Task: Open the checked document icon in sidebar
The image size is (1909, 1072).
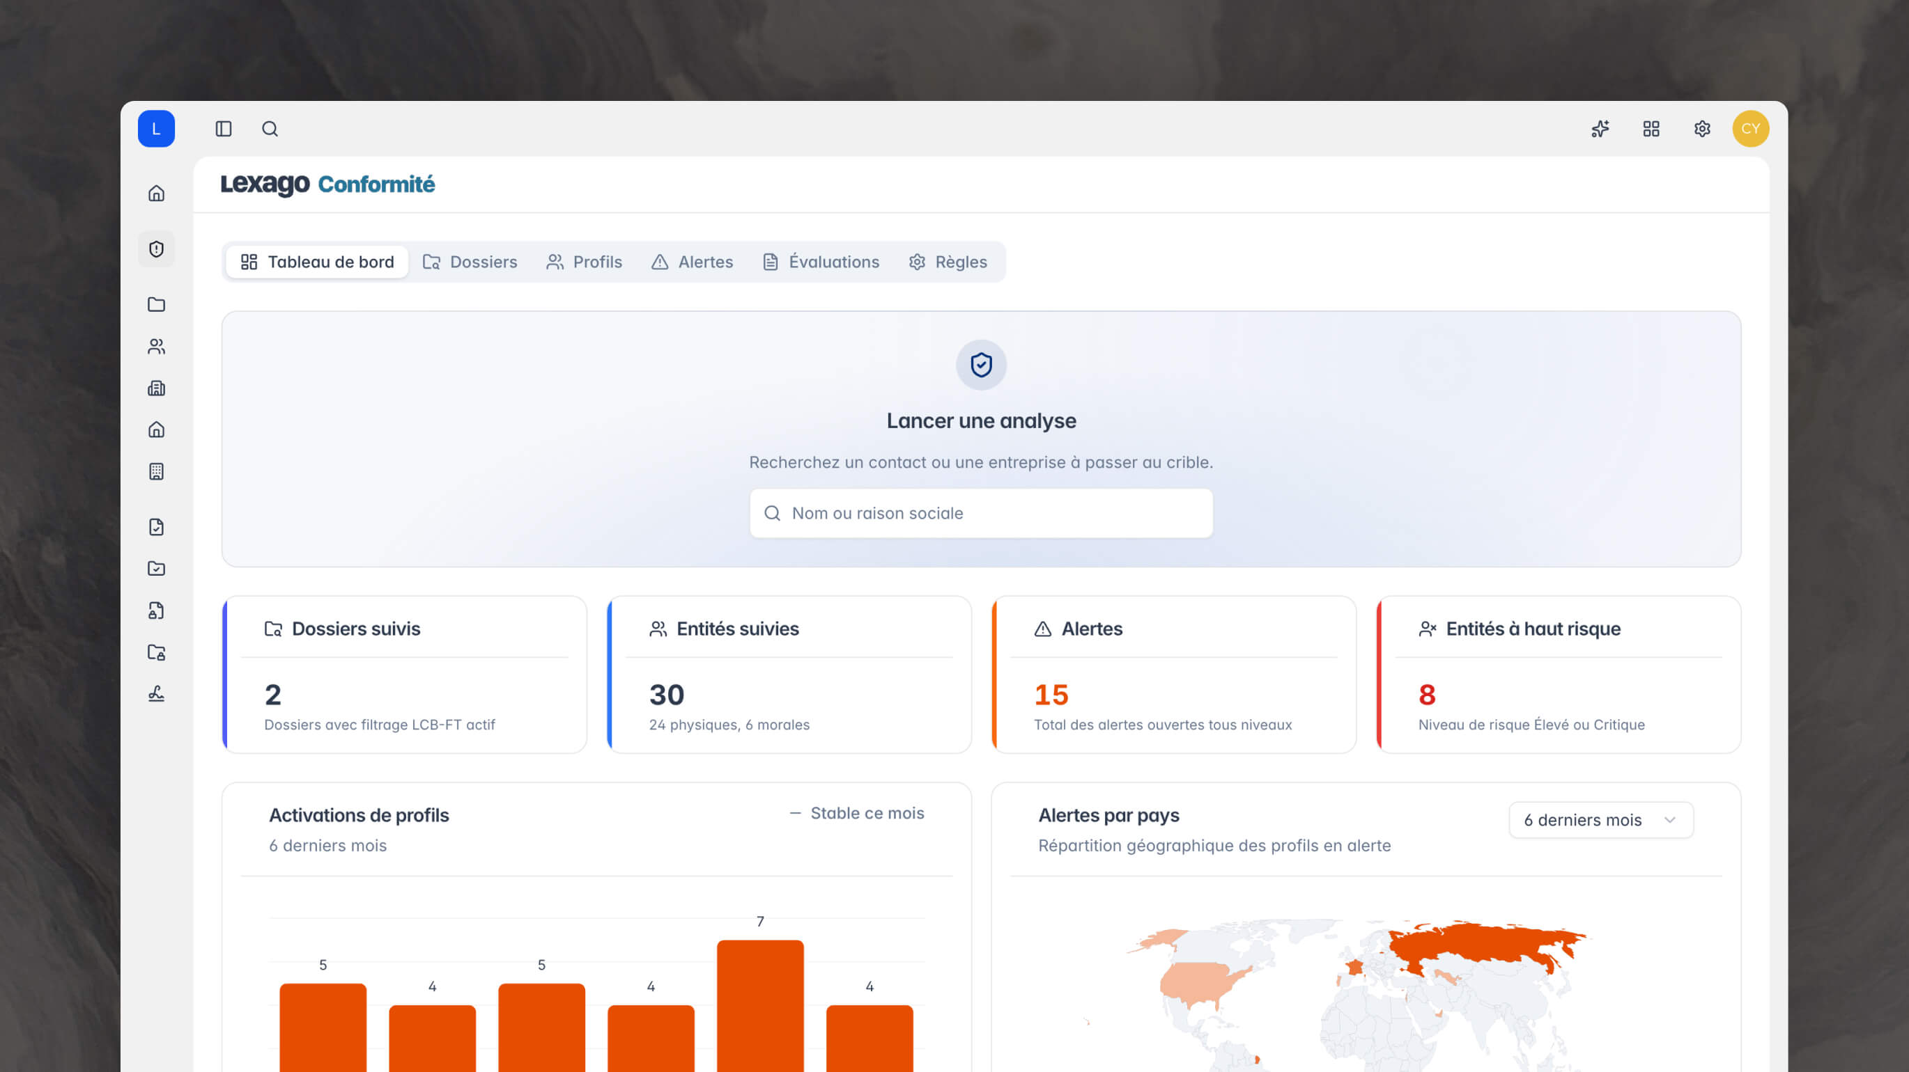Action: (x=156, y=527)
